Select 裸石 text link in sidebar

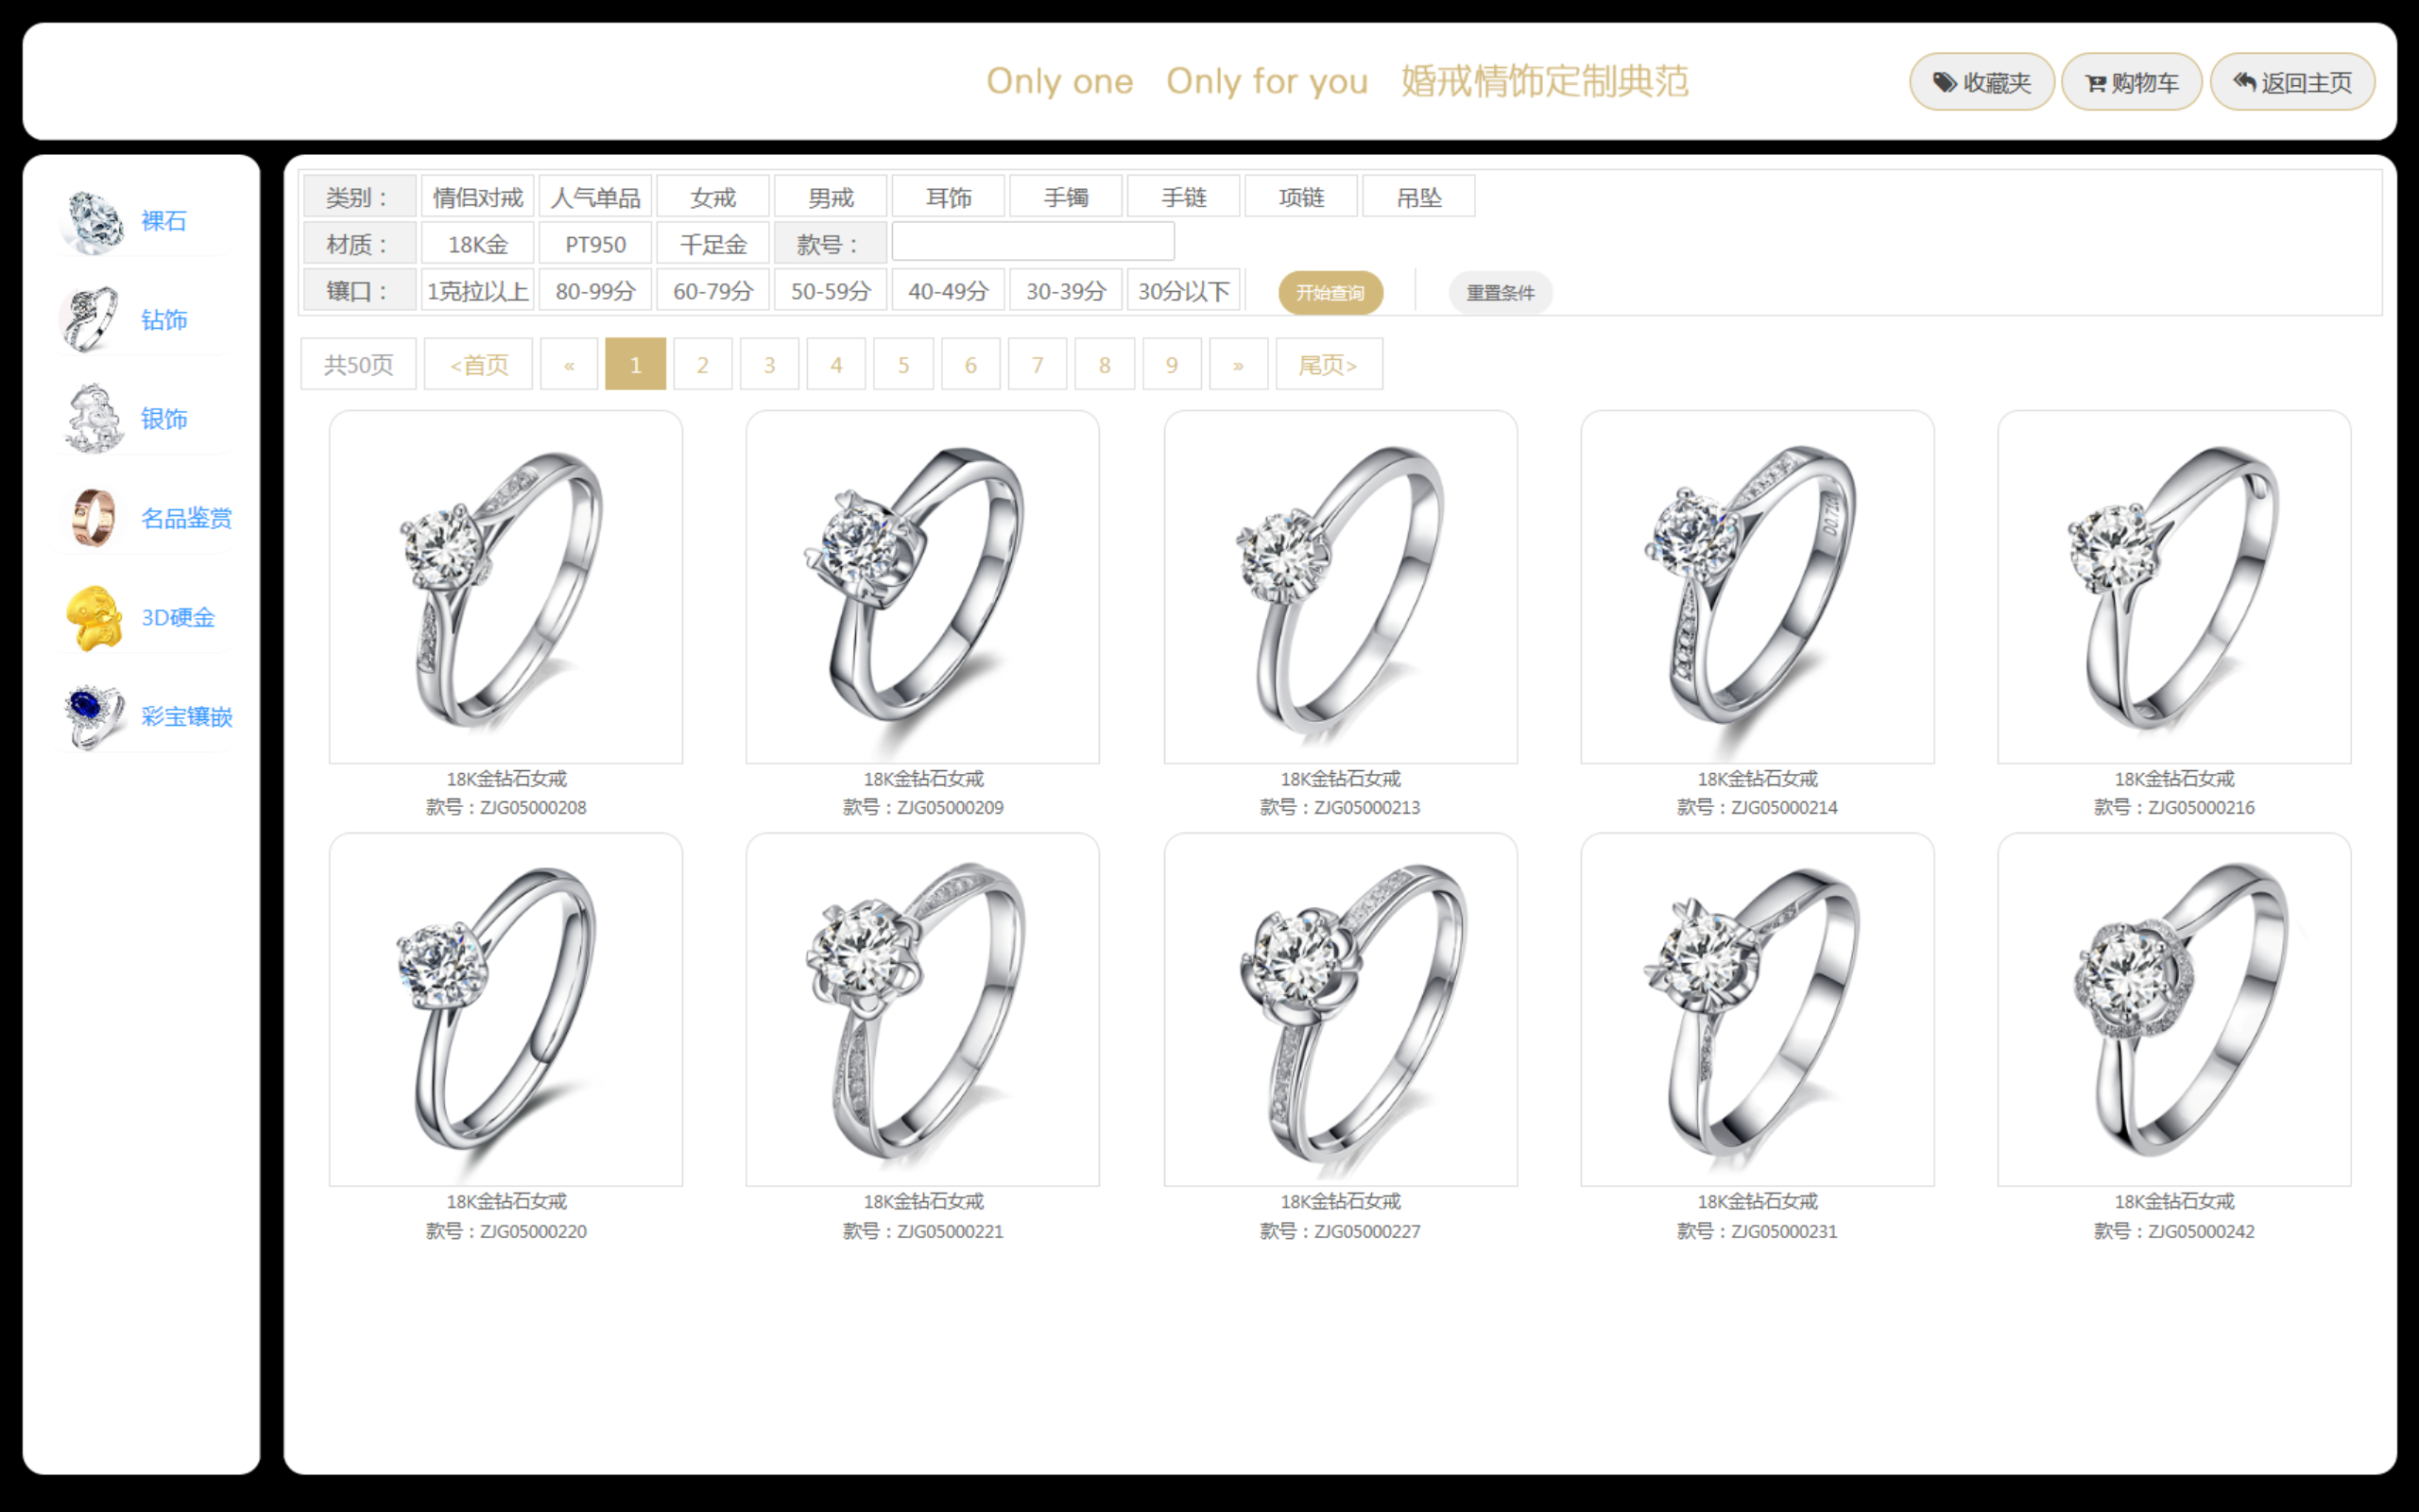click(163, 221)
